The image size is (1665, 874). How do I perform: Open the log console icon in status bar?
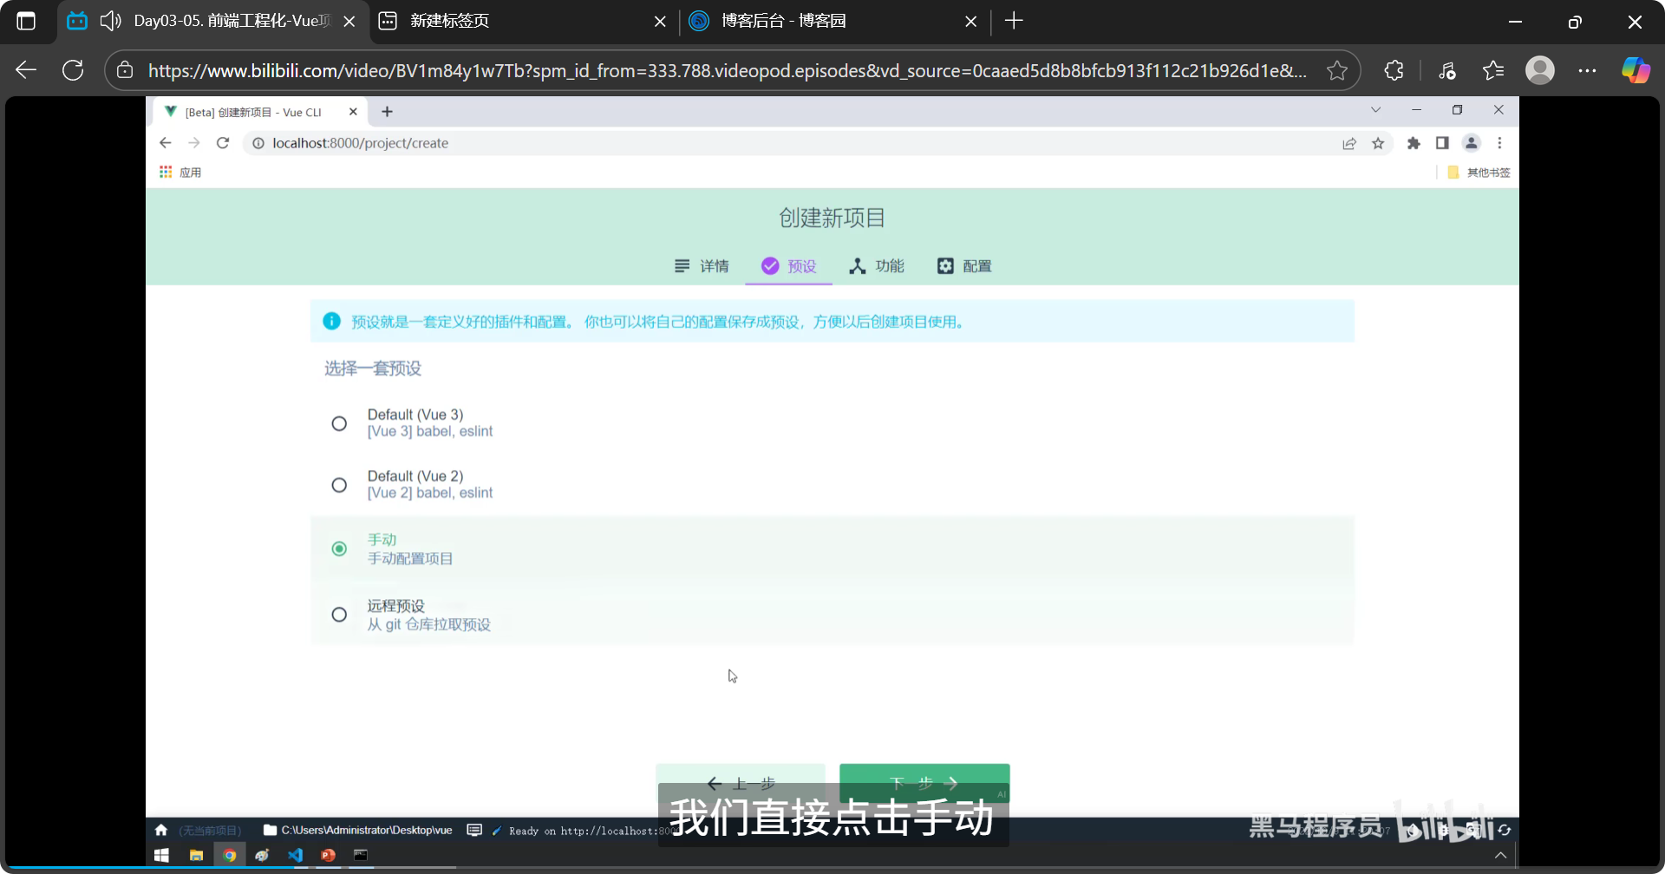474,830
